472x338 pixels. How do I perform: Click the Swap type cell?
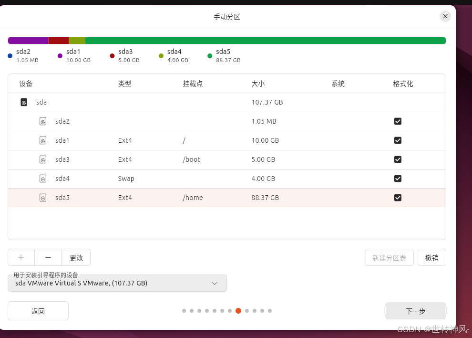click(126, 179)
